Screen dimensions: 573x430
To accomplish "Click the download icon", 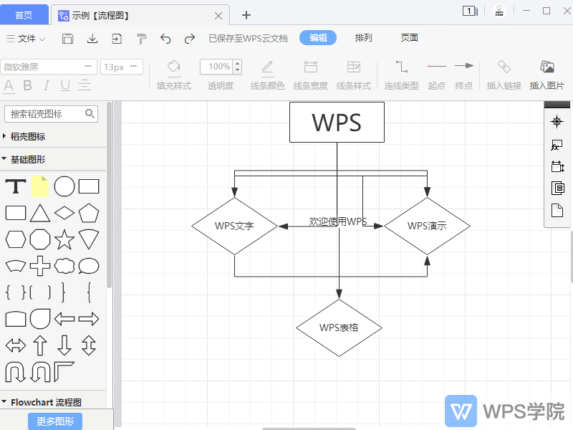I will coord(92,39).
